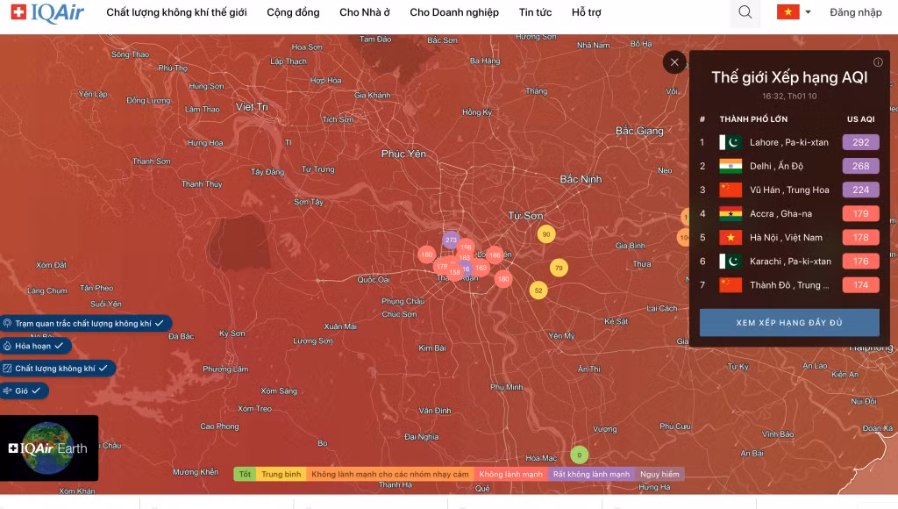Click the Không lành mạnh cho các nhóm nhạy cảm legend

390,474
